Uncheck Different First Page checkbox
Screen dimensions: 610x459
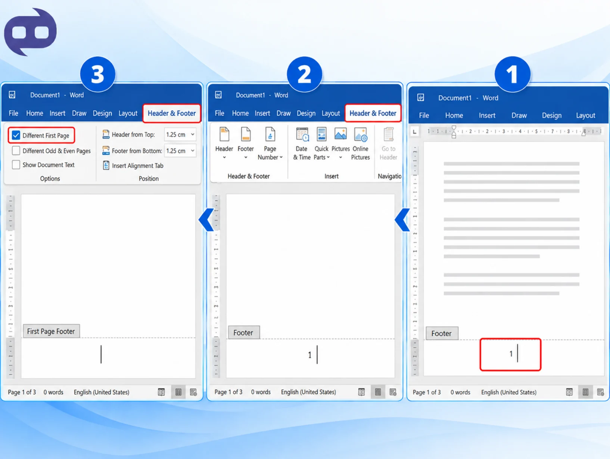[16, 135]
